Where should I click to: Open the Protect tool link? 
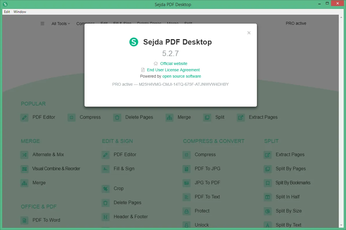coord(202,211)
